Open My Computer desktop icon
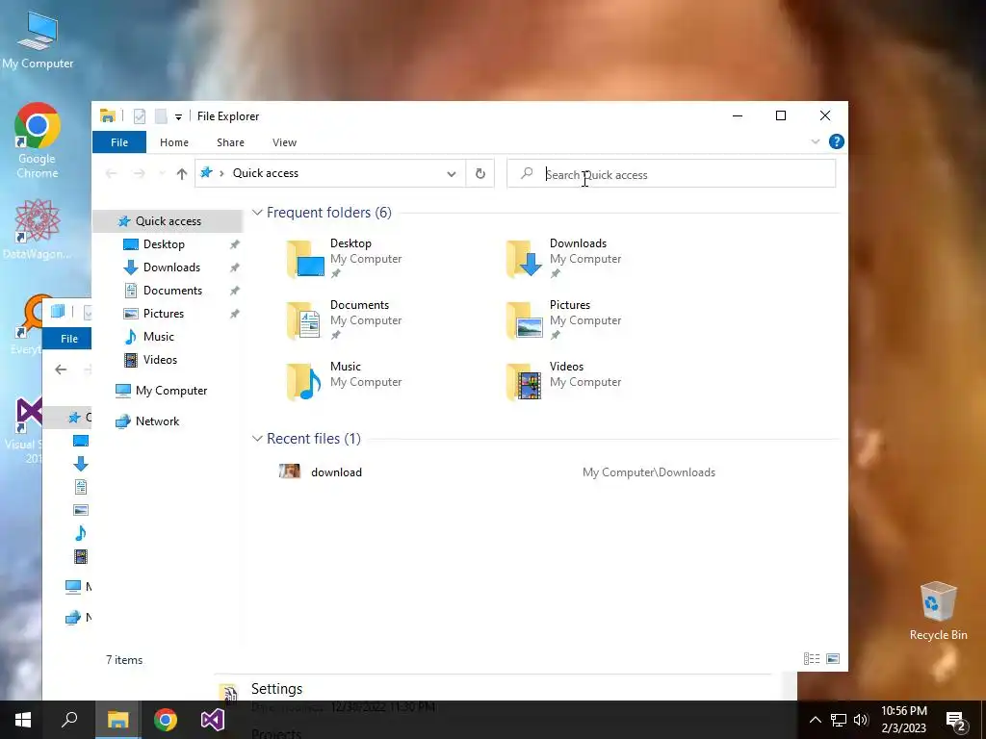 tap(38, 40)
